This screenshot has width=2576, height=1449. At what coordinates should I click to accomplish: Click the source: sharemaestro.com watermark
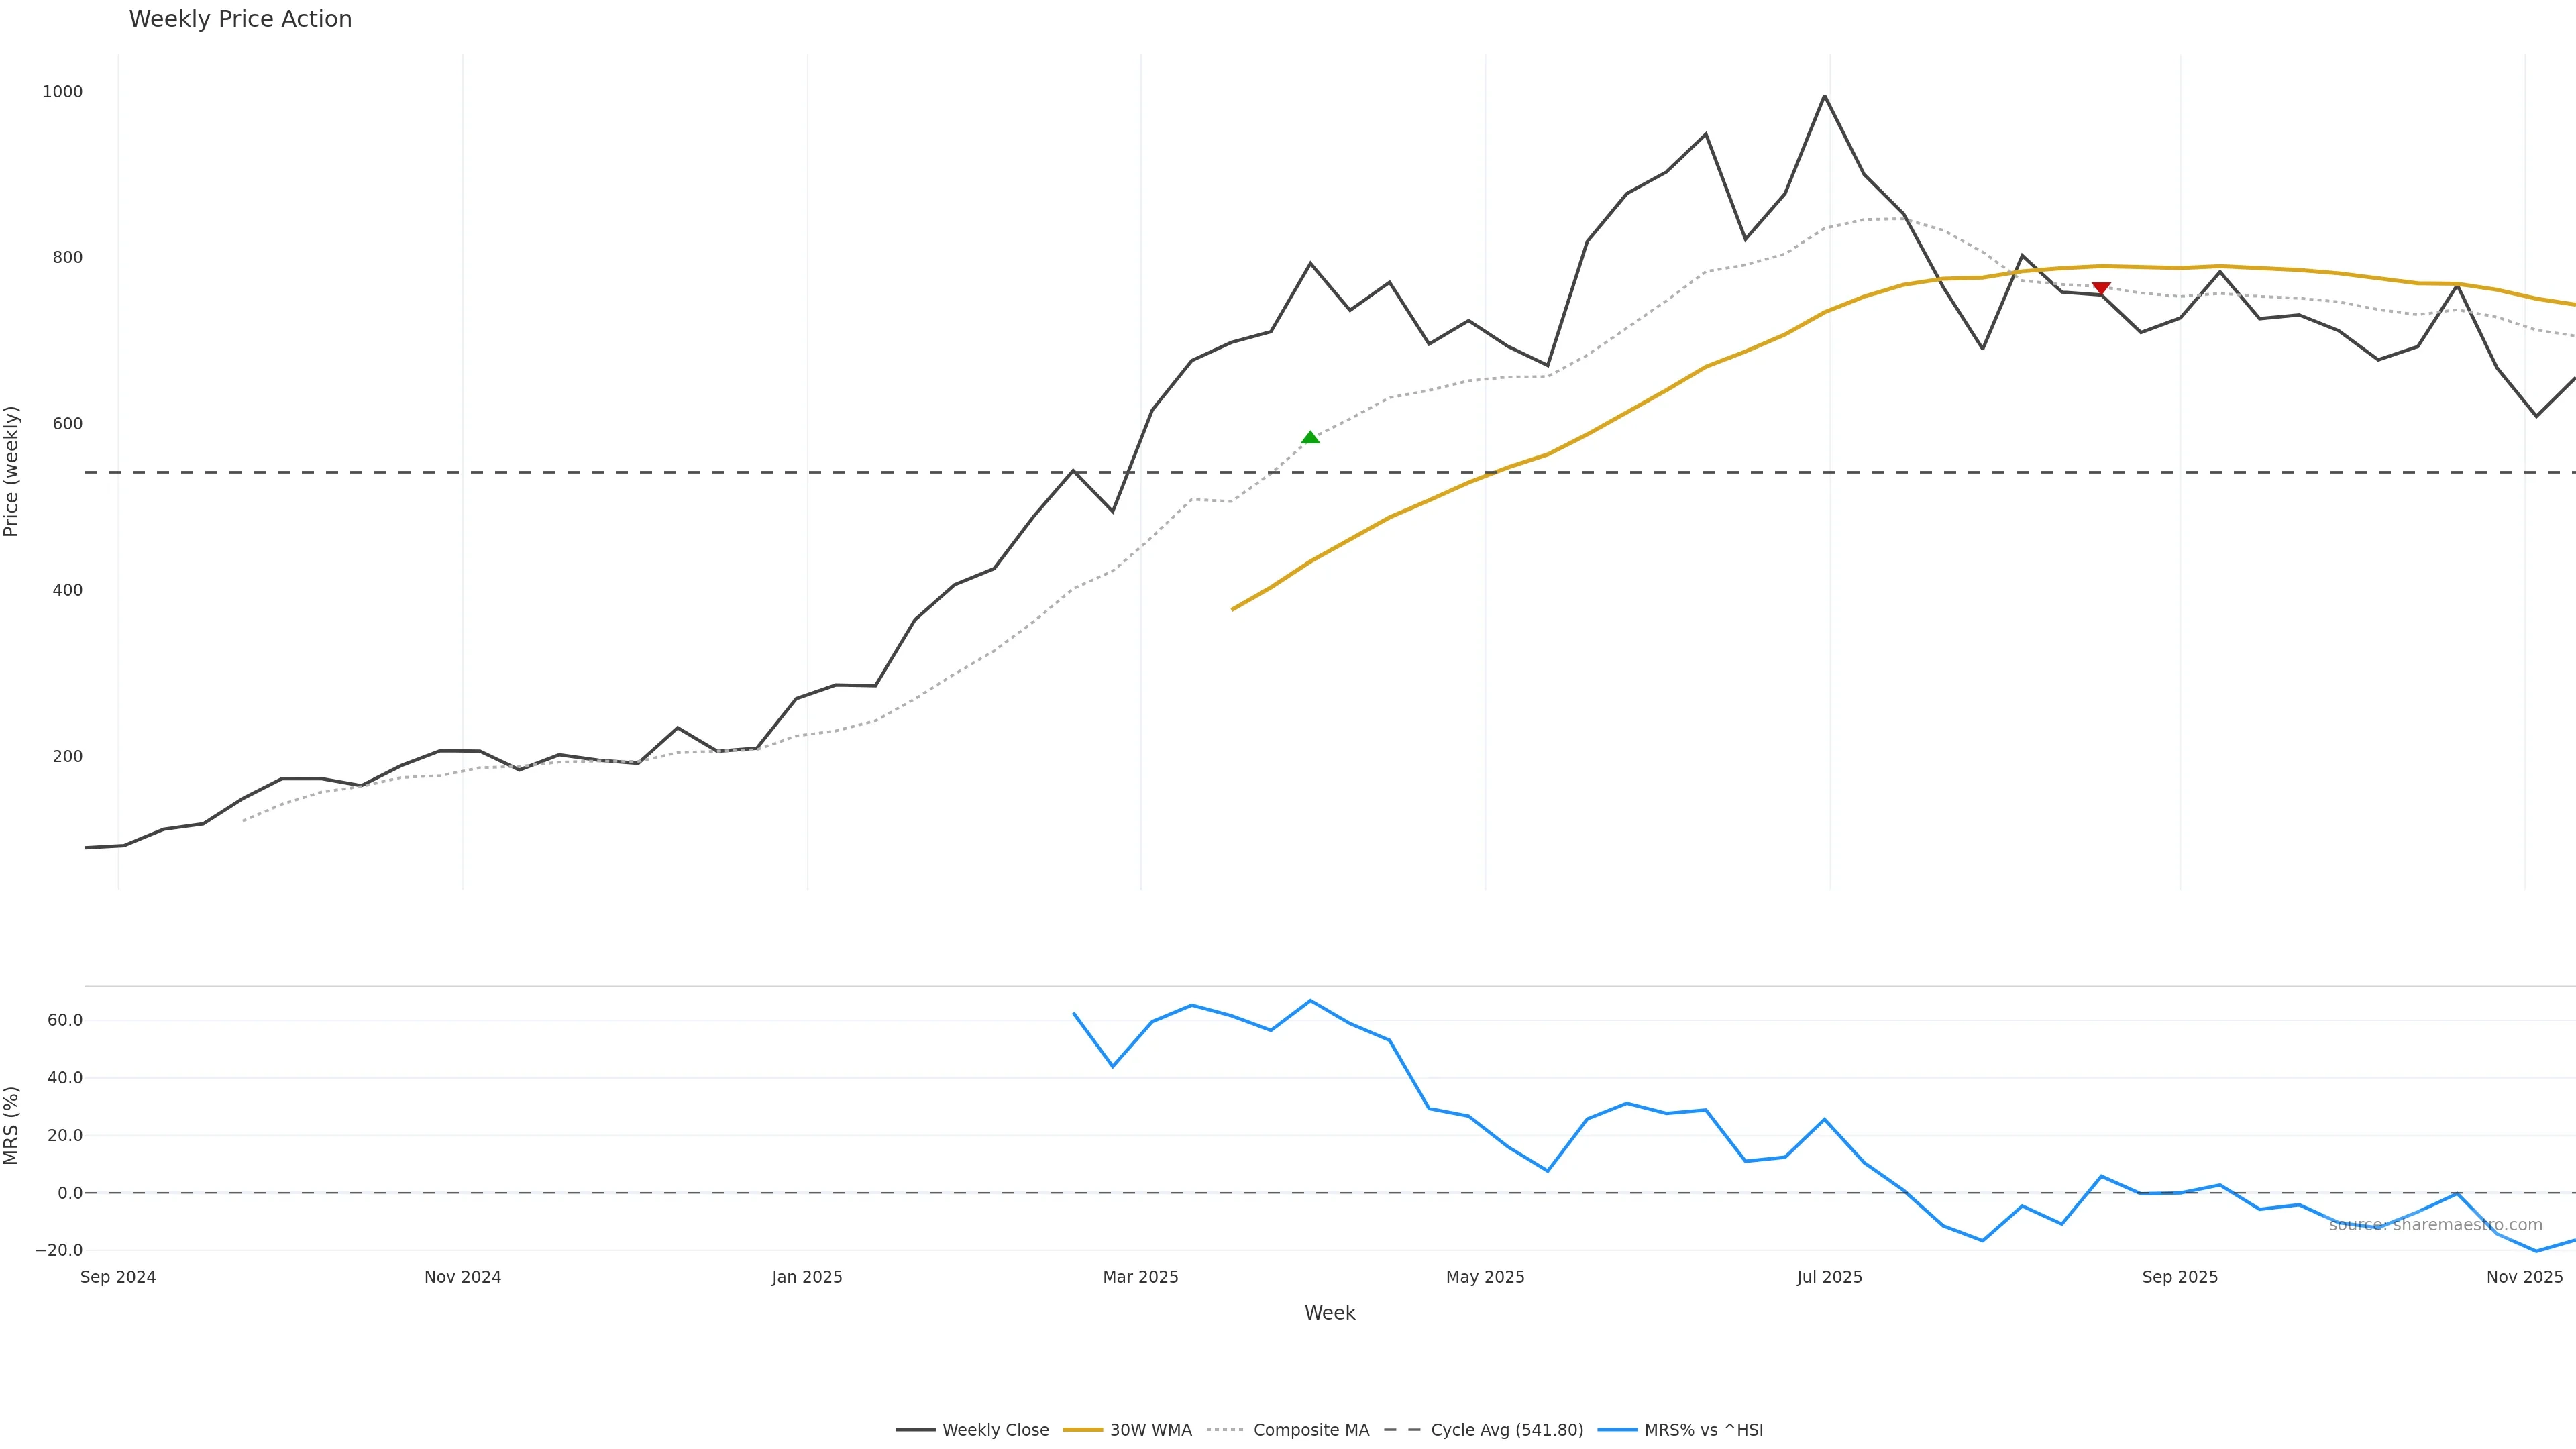tap(2435, 1225)
